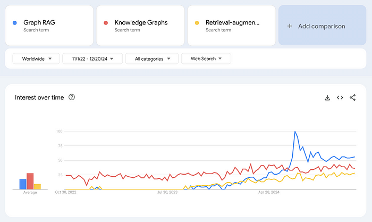372x222 pixels.
Task: Click the red average bar
Action: 30,181
